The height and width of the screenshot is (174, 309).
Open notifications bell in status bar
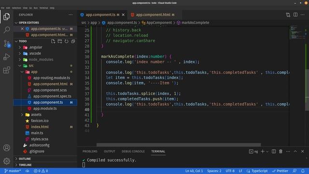[x=303, y=171]
